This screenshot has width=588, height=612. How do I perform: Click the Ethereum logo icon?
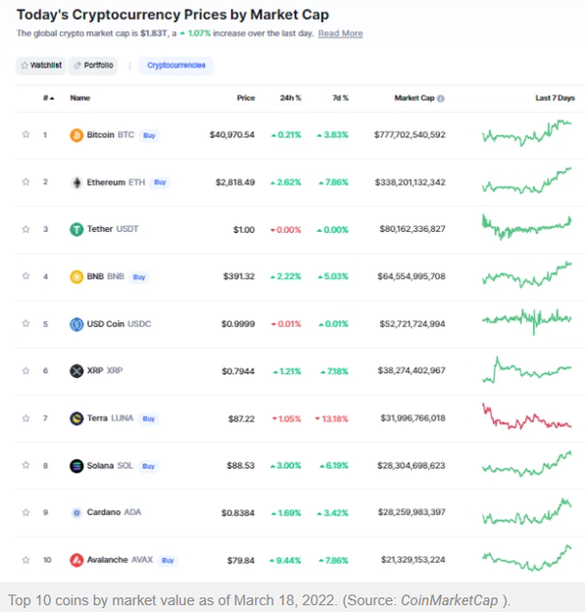[76, 182]
